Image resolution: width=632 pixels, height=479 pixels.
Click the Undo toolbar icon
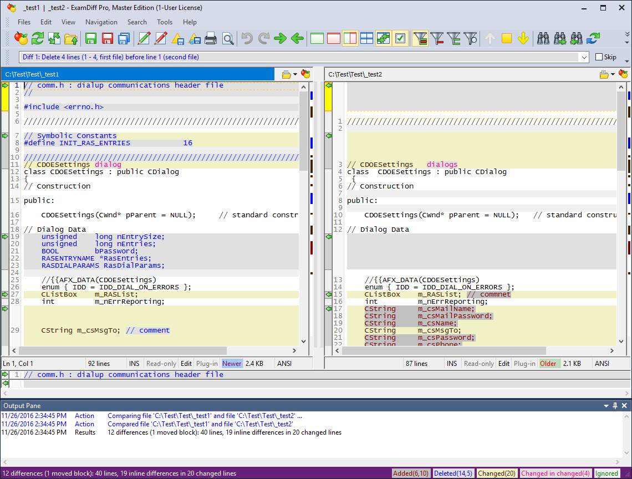coord(247,38)
